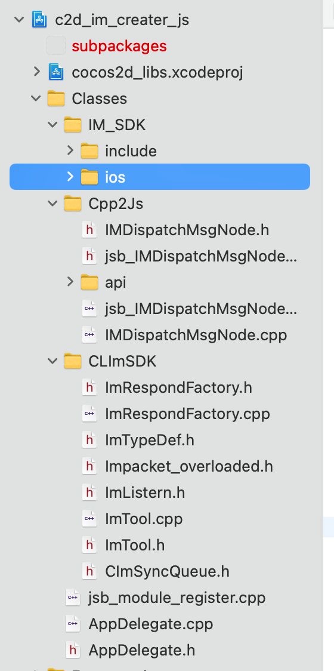
Task: Collapse the IM_SDK folder
Action: (53, 125)
